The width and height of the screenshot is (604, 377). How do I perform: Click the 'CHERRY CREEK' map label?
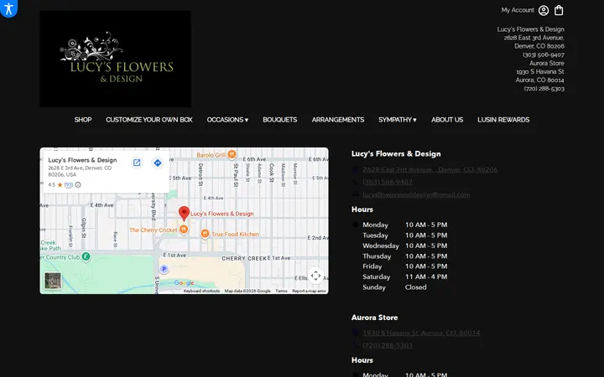click(x=244, y=259)
